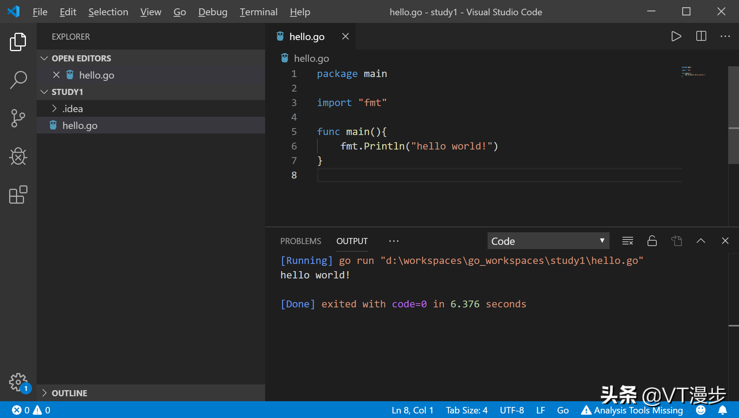Viewport: 739px width, 418px height.
Task: Click the go run file path in output
Action: (x=512, y=260)
